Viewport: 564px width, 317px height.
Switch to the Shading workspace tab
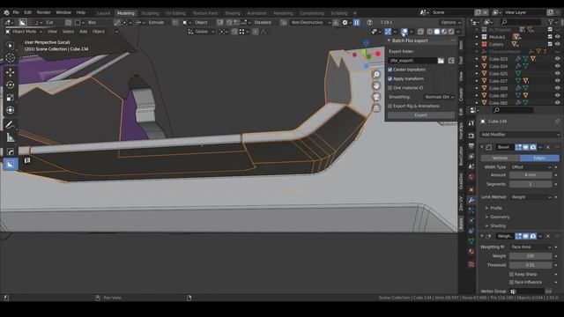(x=233, y=13)
